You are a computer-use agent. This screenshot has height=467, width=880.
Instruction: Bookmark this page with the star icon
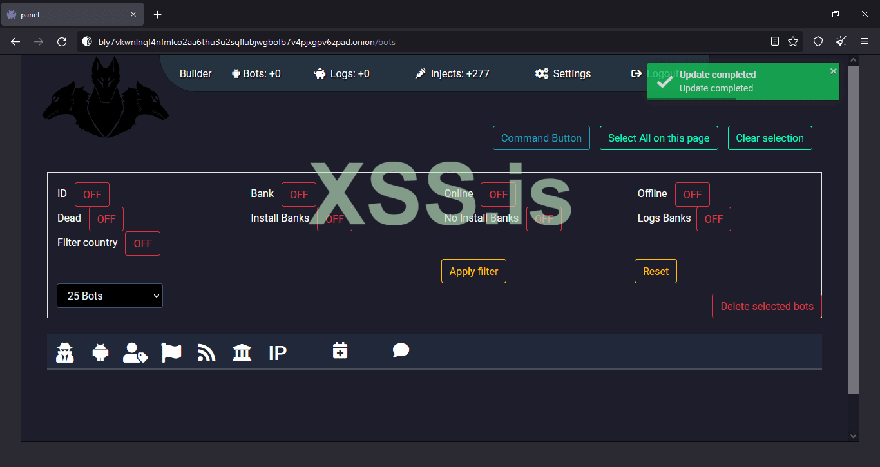pyautogui.click(x=793, y=42)
